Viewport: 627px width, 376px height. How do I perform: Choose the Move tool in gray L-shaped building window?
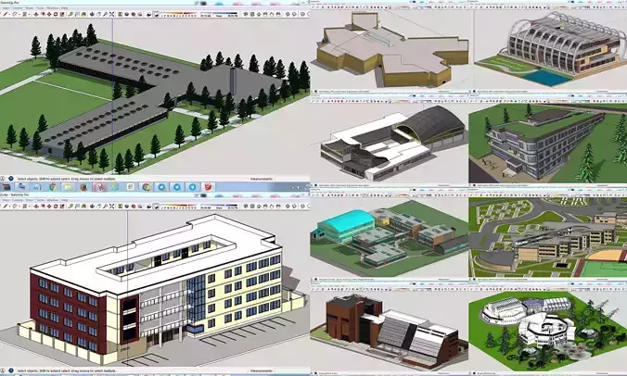tap(49, 14)
